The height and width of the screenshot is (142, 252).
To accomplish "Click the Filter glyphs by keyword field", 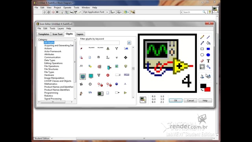I will (x=100, y=43).
